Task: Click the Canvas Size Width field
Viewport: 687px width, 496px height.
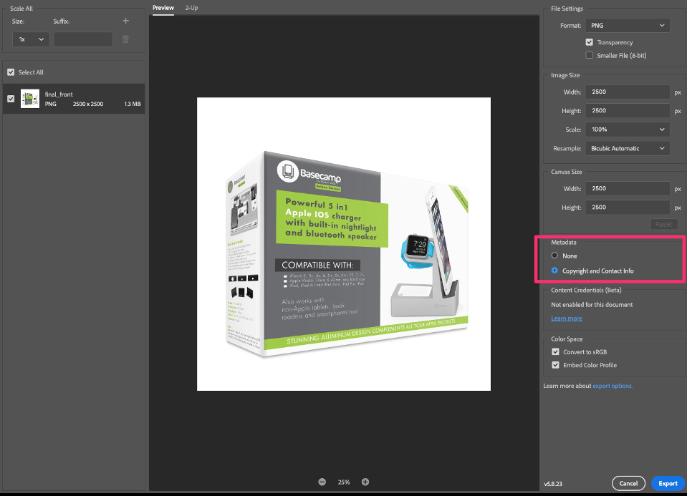Action: (x=628, y=189)
